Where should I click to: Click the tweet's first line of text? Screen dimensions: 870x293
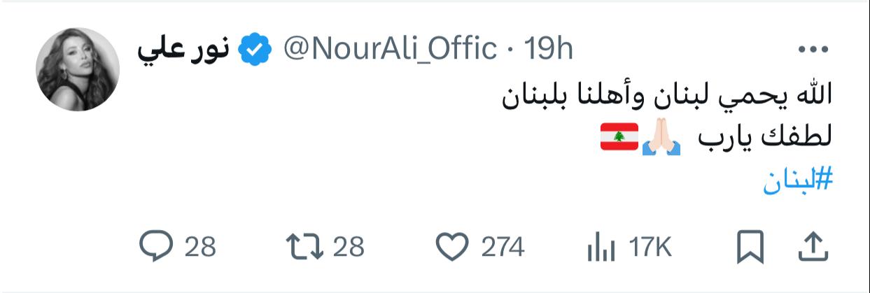tap(666, 98)
